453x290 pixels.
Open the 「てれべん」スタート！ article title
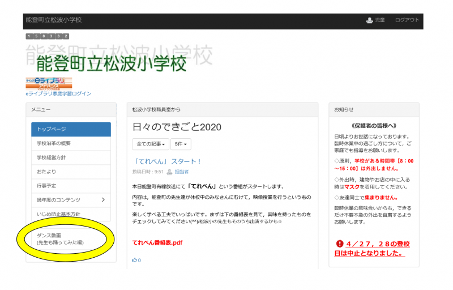tap(167, 161)
